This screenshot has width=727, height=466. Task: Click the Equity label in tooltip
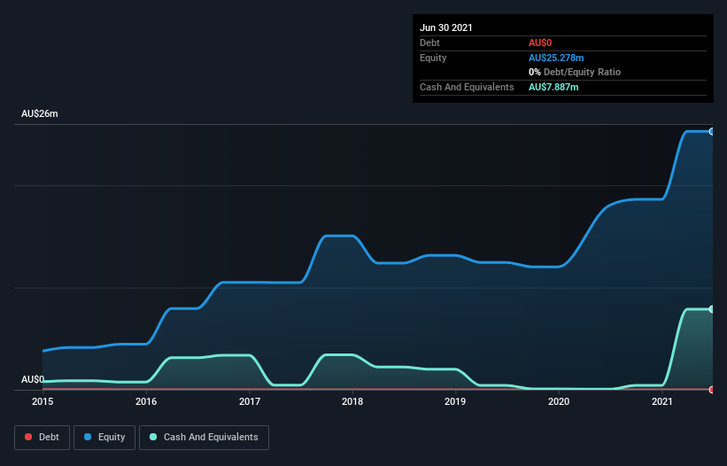433,58
